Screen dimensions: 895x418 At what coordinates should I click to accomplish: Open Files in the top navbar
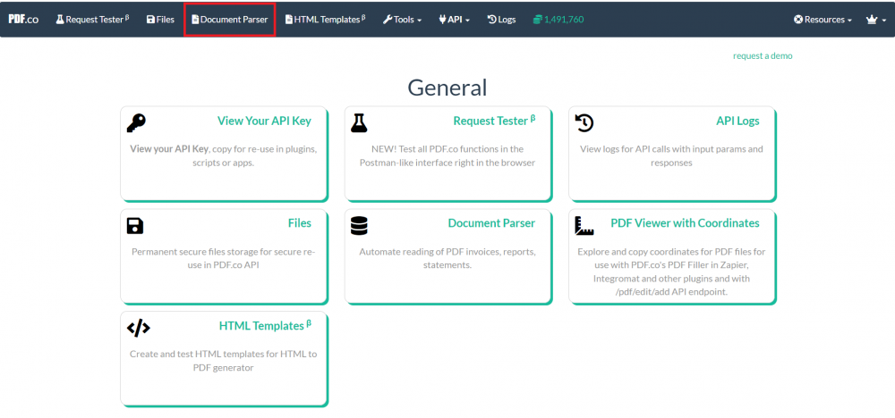point(160,20)
